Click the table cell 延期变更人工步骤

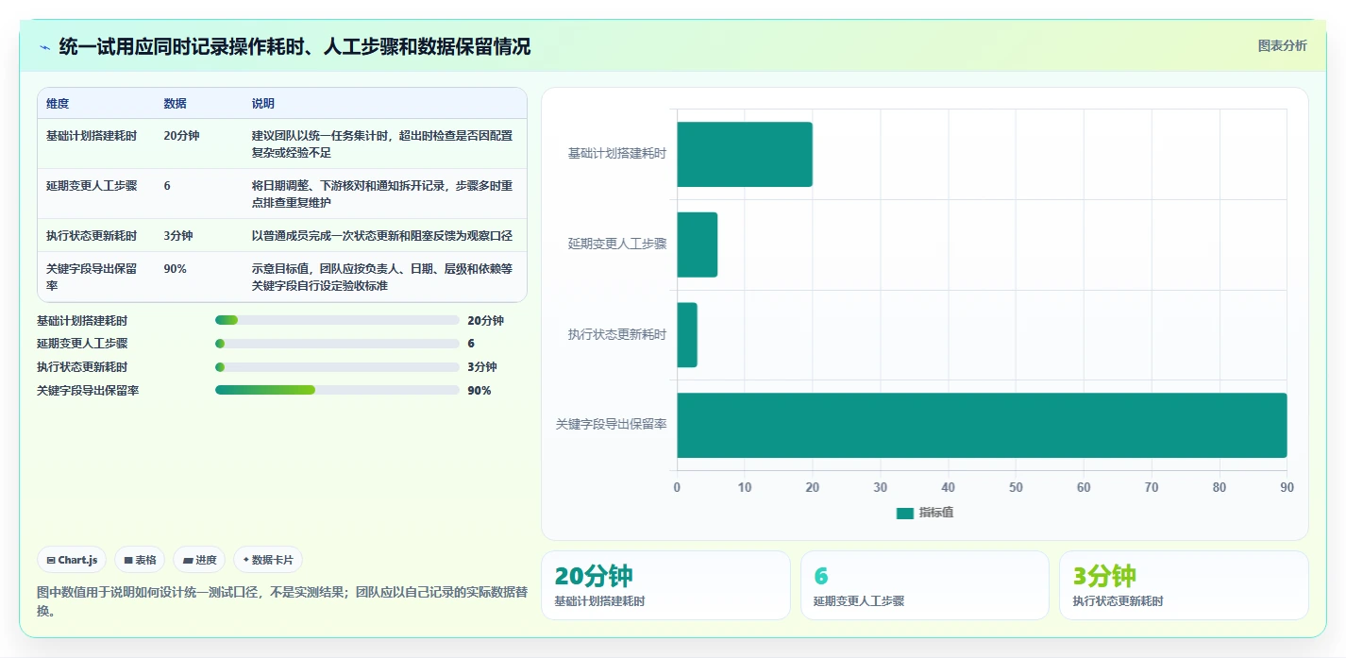[x=92, y=186]
